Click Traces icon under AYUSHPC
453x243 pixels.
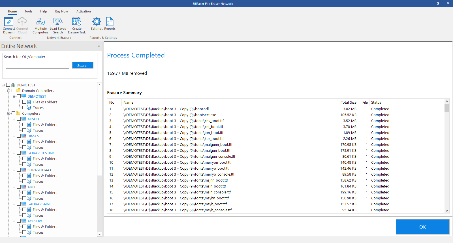[29, 232]
